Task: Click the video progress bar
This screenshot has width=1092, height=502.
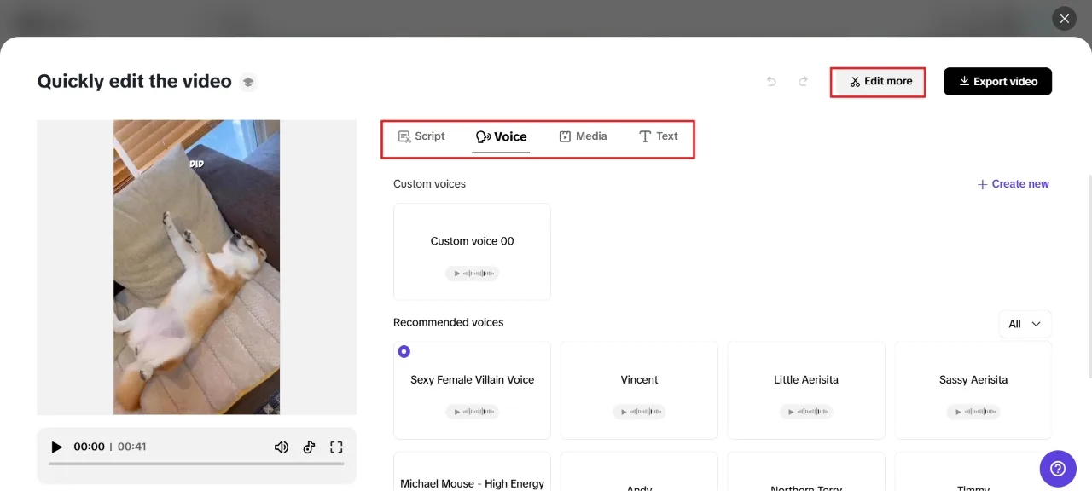Action: (x=196, y=464)
